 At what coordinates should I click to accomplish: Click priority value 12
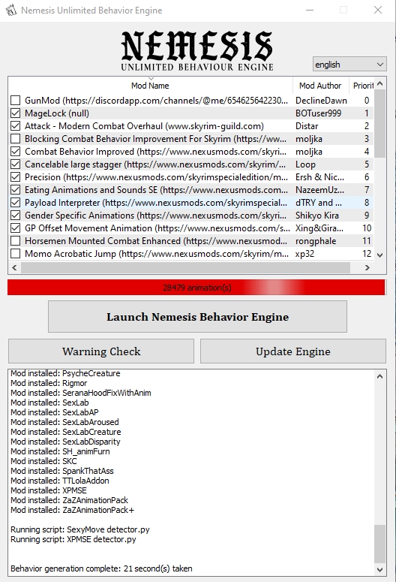367,254
